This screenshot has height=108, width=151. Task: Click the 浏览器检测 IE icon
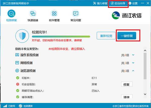[x=17, y=71]
